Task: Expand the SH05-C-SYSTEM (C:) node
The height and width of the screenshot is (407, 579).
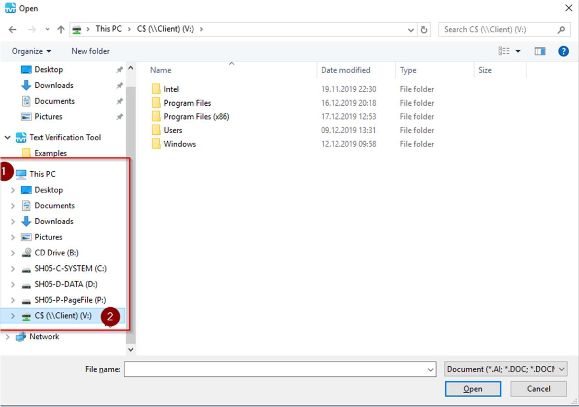Action: [x=13, y=268]
